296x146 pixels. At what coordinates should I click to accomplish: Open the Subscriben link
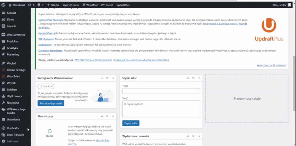[45, 45]
